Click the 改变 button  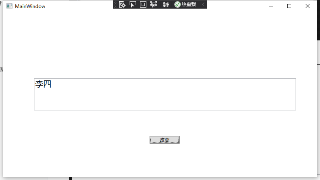point(164,140)
